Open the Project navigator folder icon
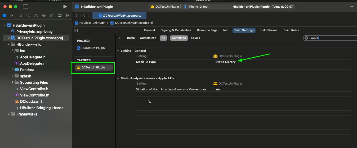 point(4,16)
